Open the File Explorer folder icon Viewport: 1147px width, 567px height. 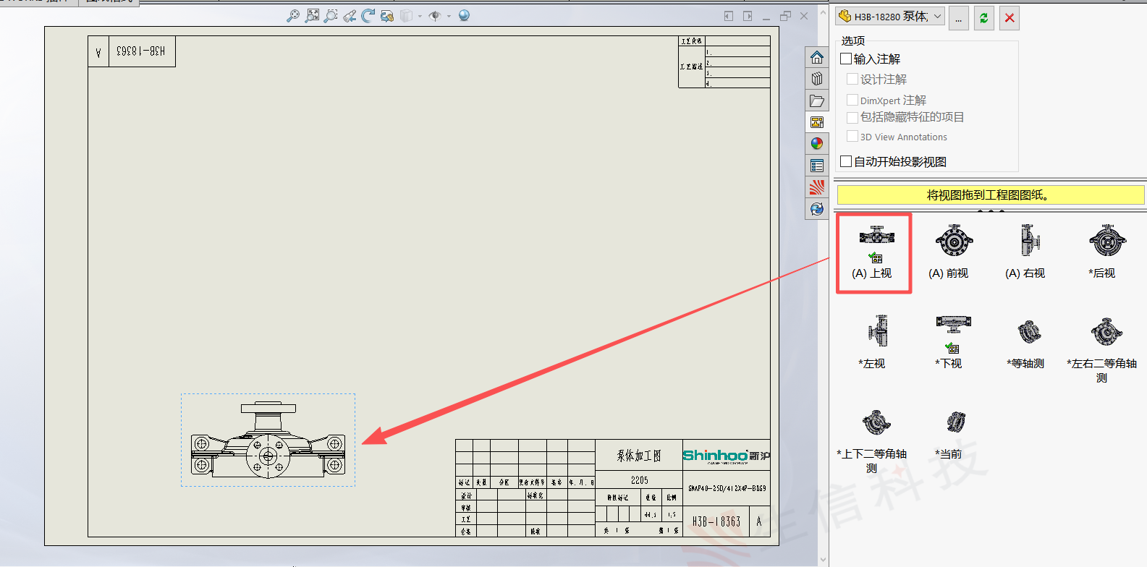817,101
